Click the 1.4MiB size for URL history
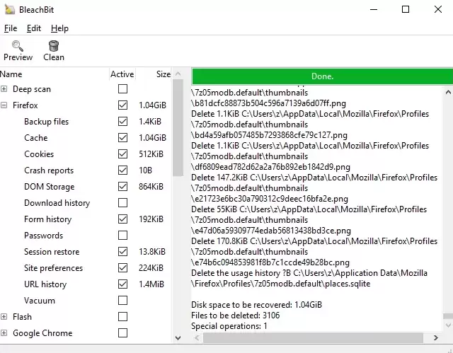Viewport: 453px width, 353px height. [151, 284]
